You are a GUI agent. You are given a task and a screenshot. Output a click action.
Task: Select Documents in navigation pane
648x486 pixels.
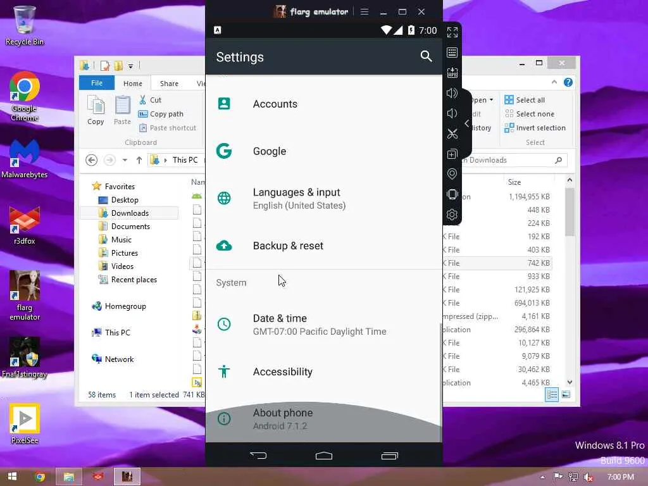pos(125,227)
